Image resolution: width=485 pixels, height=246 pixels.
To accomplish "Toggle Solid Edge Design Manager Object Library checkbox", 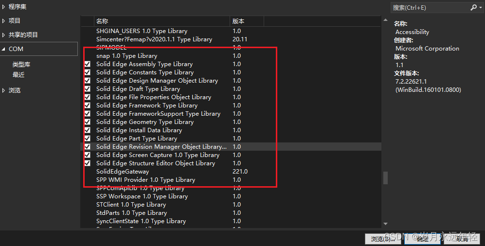I will (88, 81).
